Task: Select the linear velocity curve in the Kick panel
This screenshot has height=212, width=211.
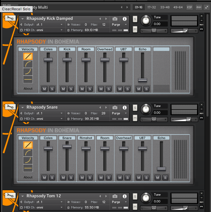Action: (28, 57)
